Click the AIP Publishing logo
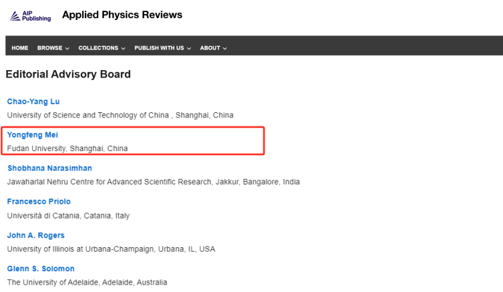503x292 pixels. pyautogui.click(x=30, y=16)
